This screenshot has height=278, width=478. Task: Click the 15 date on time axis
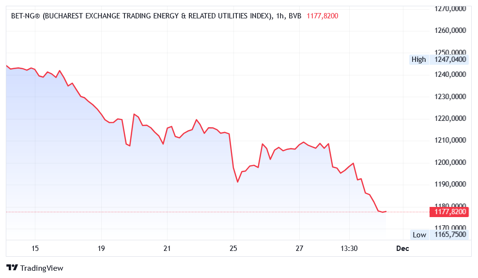(x=35, y=249)
